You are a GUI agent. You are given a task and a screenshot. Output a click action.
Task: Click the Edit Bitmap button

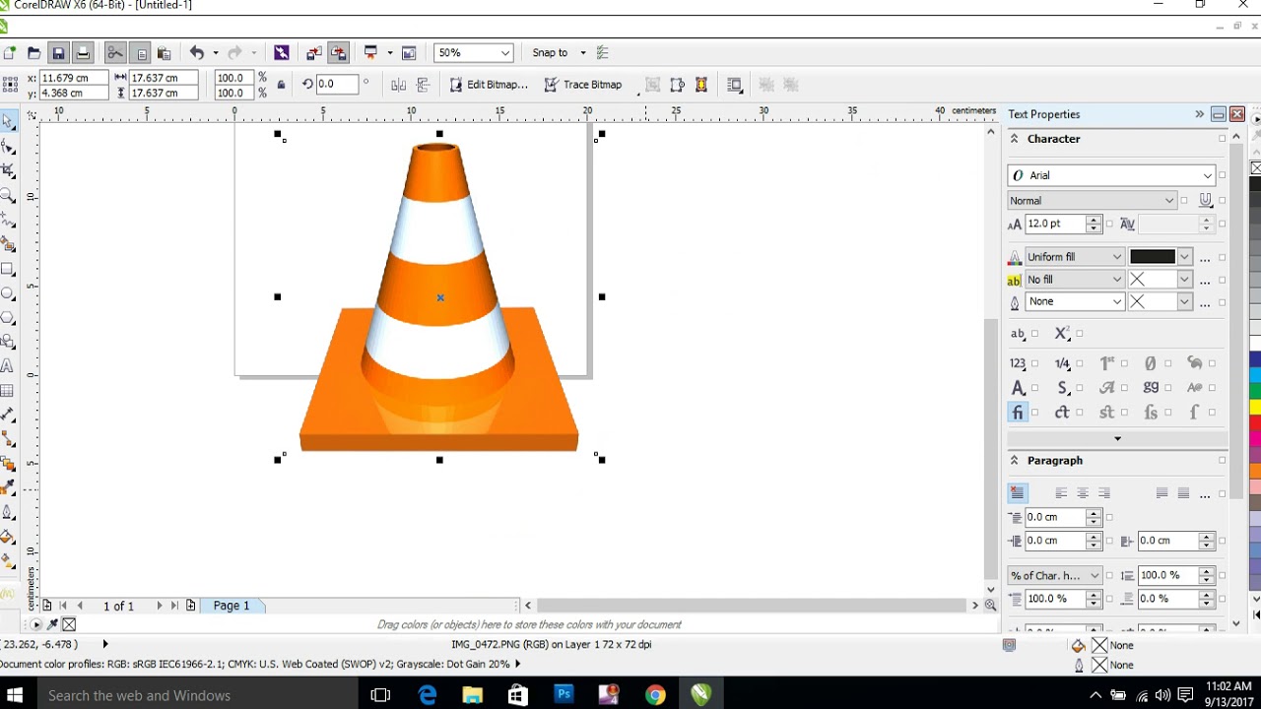pyautogui.click(x=489, y=85)
